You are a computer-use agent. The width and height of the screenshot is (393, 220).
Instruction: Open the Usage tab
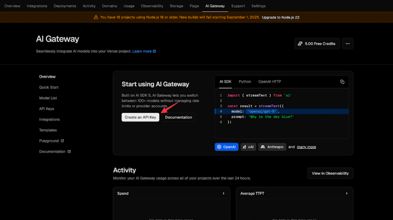(x=129, y=6)
